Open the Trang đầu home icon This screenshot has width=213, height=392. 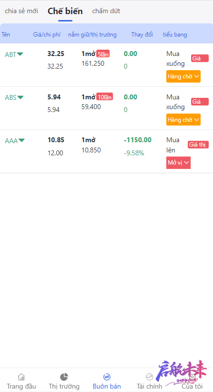(21, 377)
